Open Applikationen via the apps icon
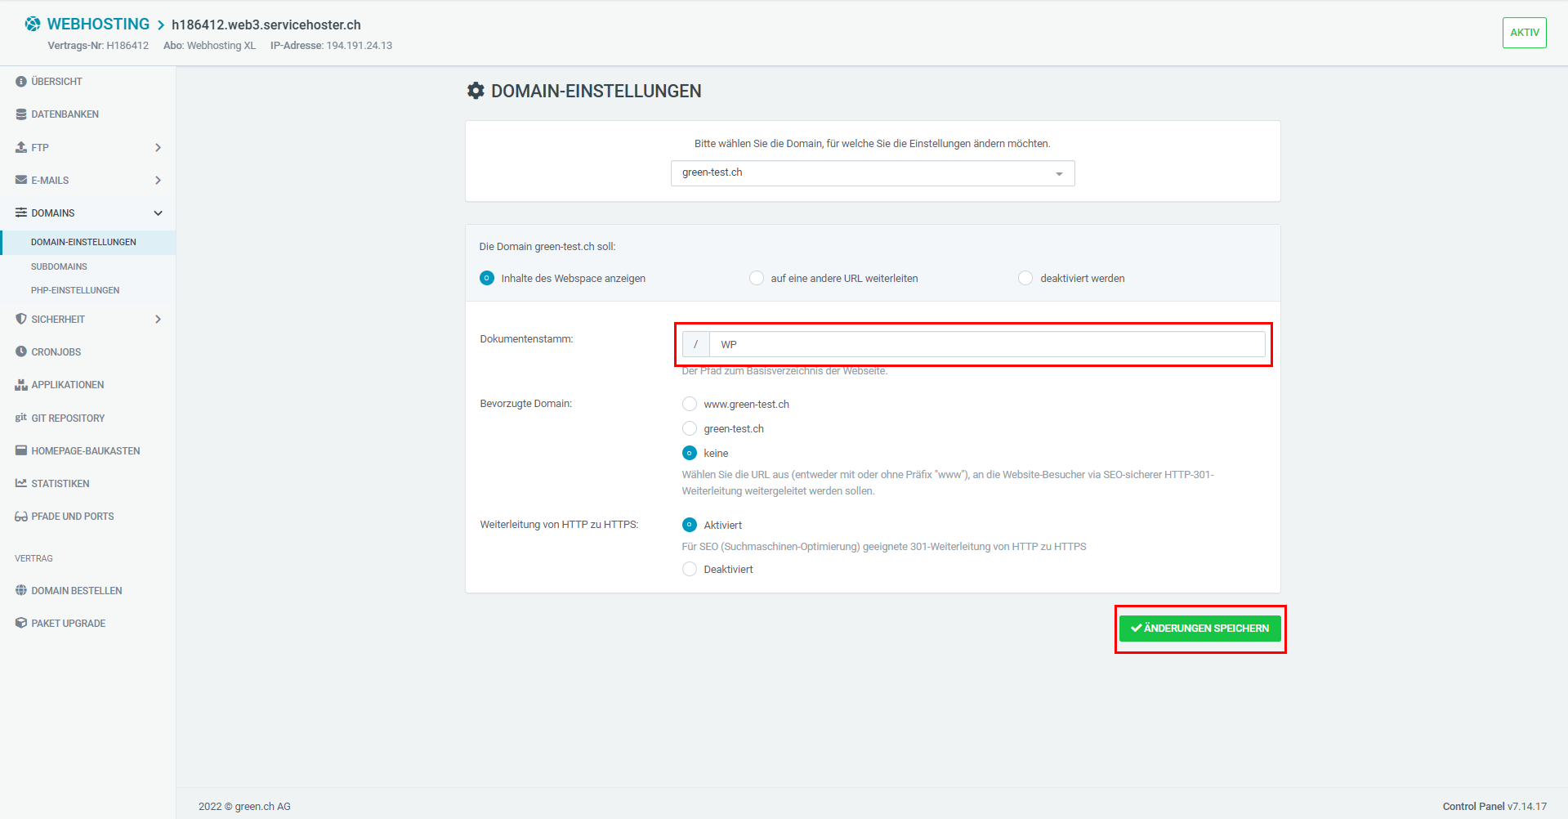Image resolution: width=1568 pixels, height=819 pixels. point(20,384)
